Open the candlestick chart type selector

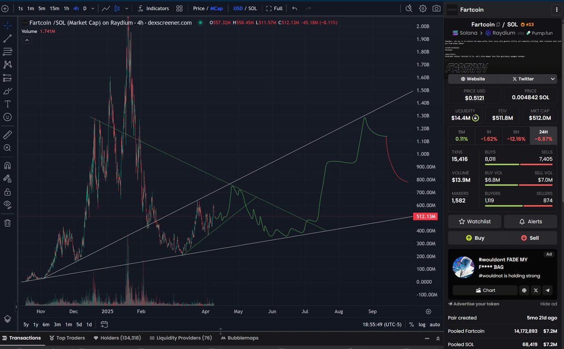click(117, 8)
